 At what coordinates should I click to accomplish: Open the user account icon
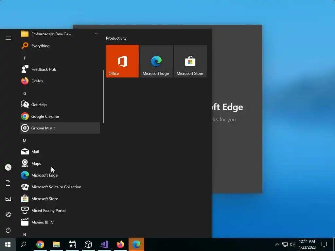click(8, 167)
